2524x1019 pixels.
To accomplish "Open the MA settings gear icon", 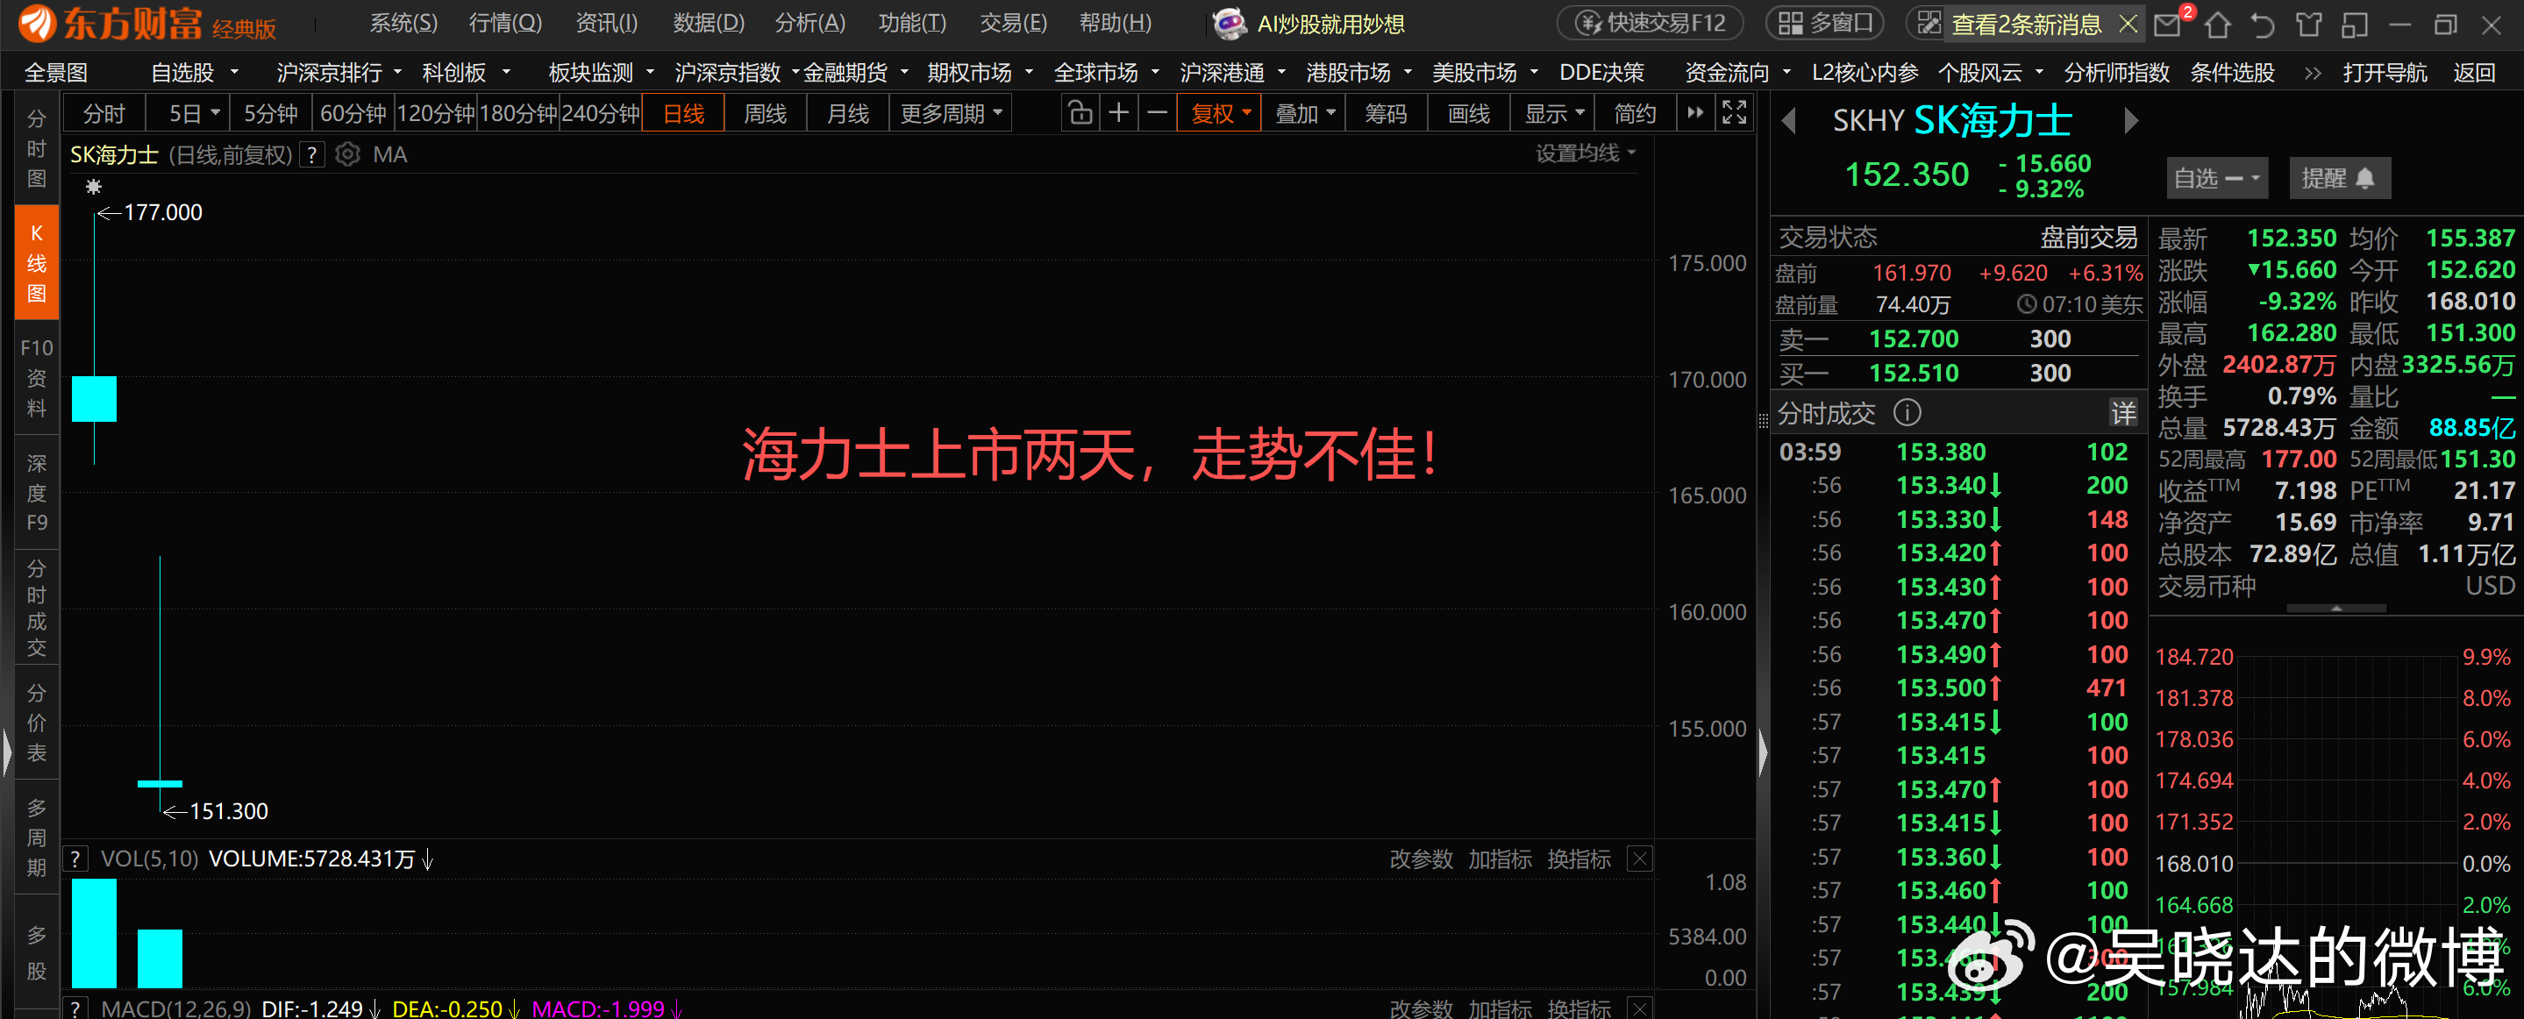I will click(x=347, y=155).
